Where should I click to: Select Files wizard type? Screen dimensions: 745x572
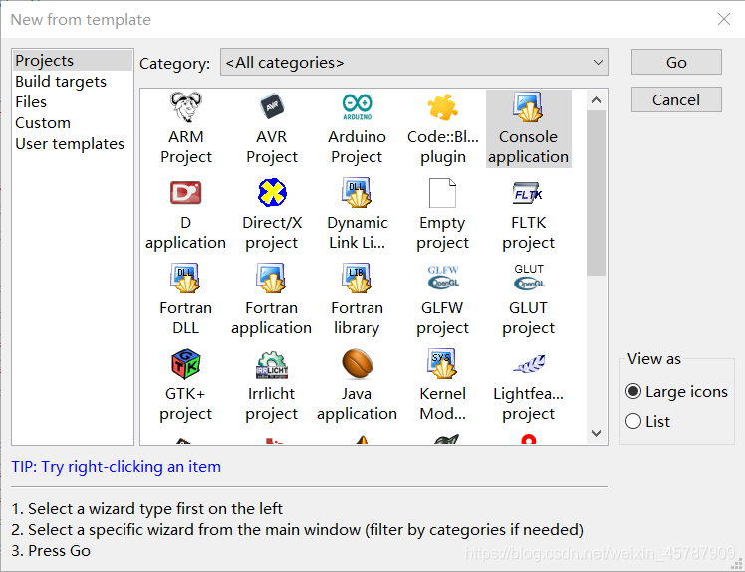73,102
